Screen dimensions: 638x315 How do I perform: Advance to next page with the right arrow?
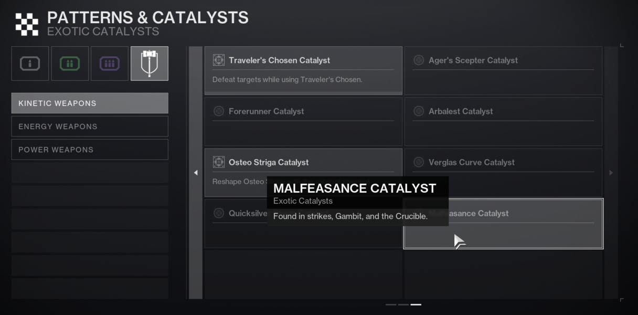pyautogui.click(x=610, y=172)
